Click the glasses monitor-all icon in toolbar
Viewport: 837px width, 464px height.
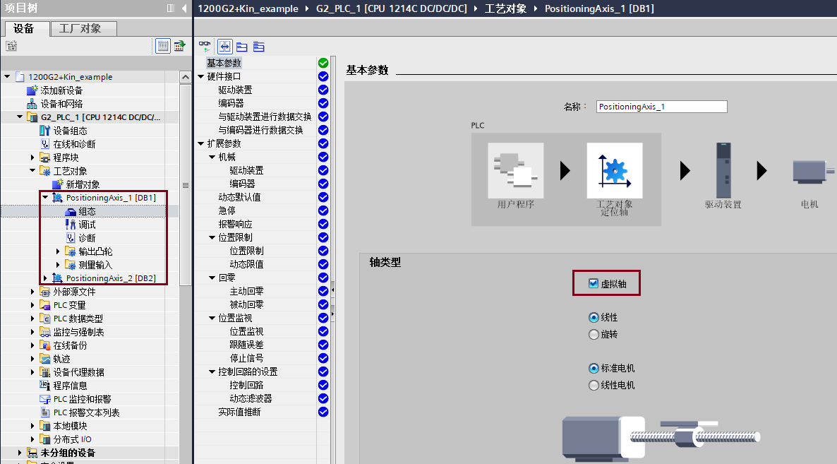(x=205, y=47)
